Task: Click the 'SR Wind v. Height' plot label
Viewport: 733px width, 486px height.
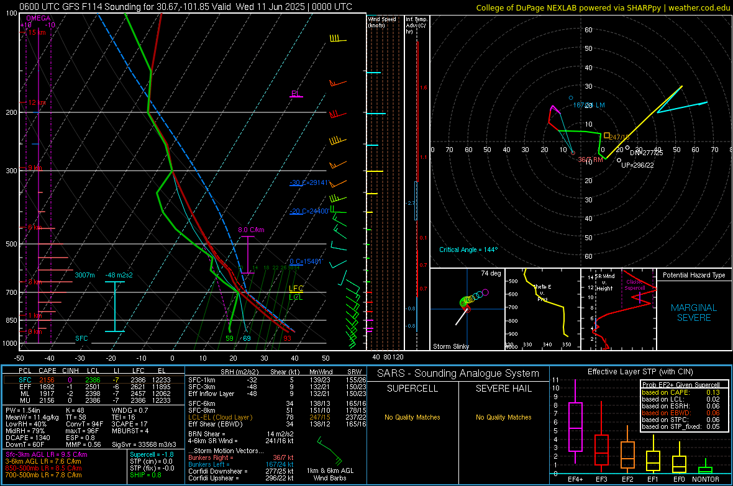Action: coord(604,282)
